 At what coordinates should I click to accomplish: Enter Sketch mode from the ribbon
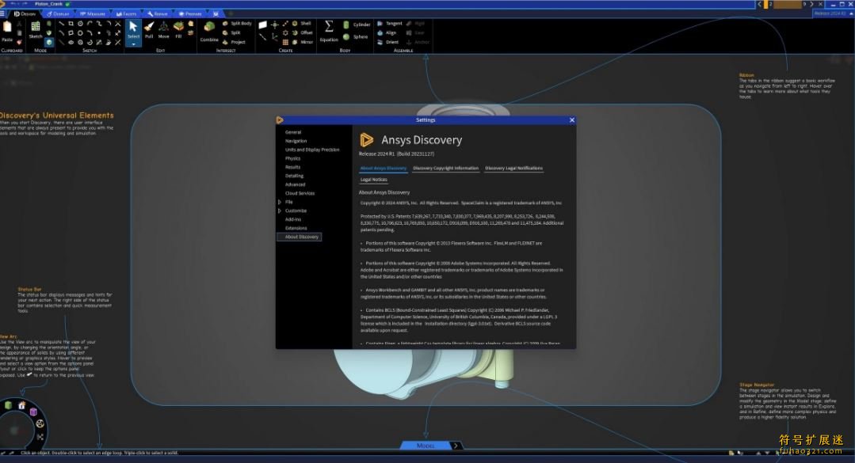[x=36, y=30]
